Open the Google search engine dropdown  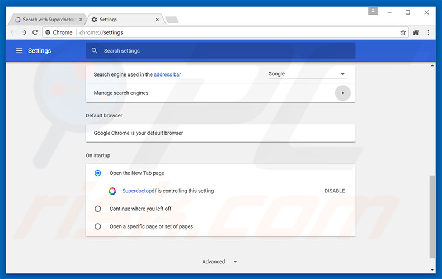coord(307,74)
